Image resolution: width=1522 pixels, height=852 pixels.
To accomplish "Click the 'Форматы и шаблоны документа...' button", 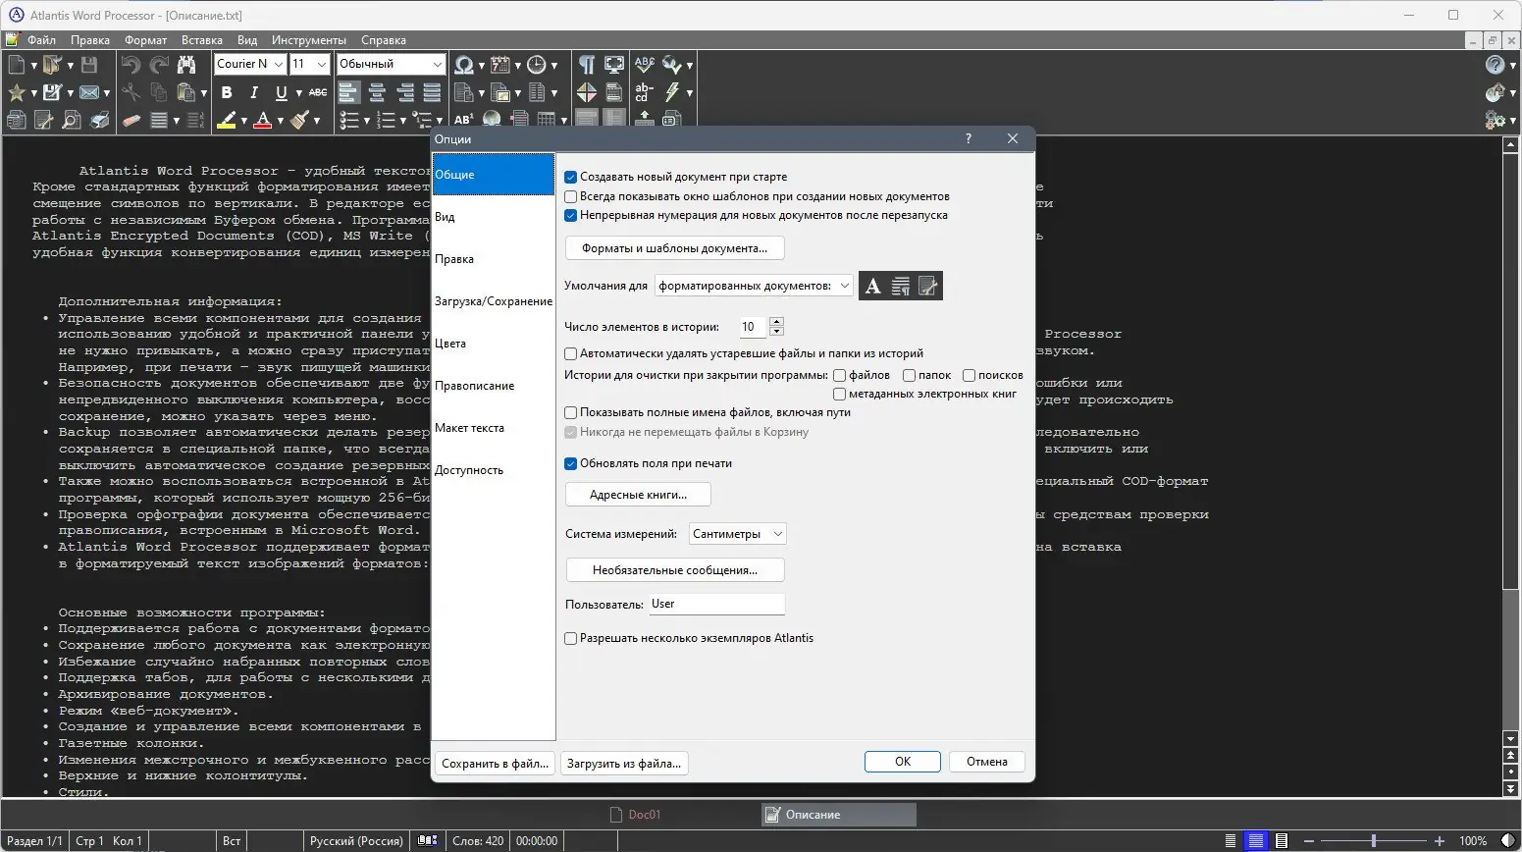I will pyautogui.click(x=674, y=248).
